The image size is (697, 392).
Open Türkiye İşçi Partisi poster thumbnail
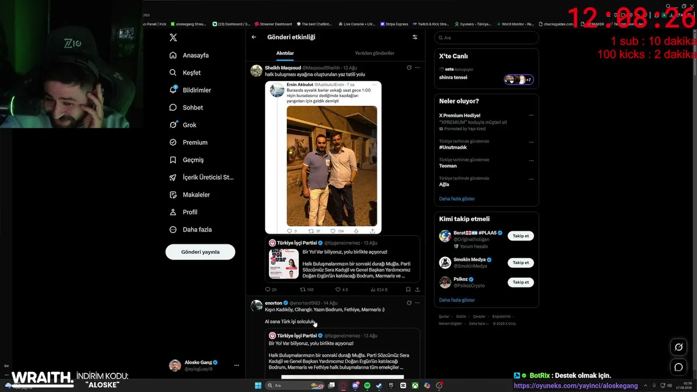[x=284, y=264]
